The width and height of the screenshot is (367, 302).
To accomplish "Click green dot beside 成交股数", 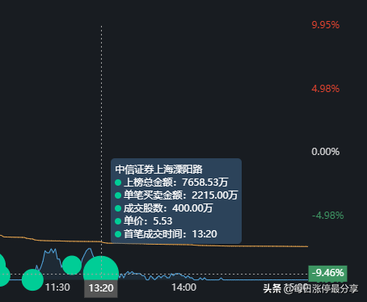I will pos(118,208).
